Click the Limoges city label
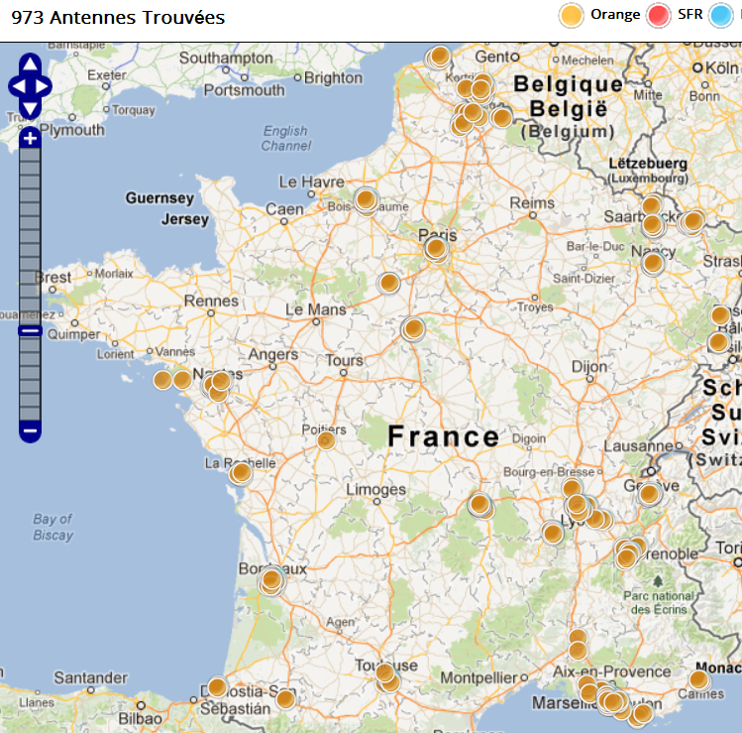This screenshot has height=733, width=742. (x=375, y=489)
